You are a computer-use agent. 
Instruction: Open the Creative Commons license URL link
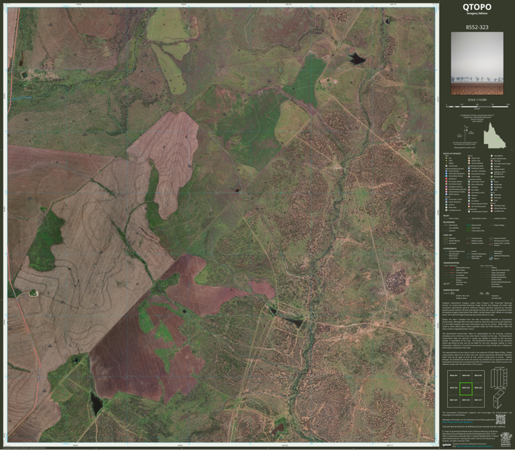tap(476, 447)
